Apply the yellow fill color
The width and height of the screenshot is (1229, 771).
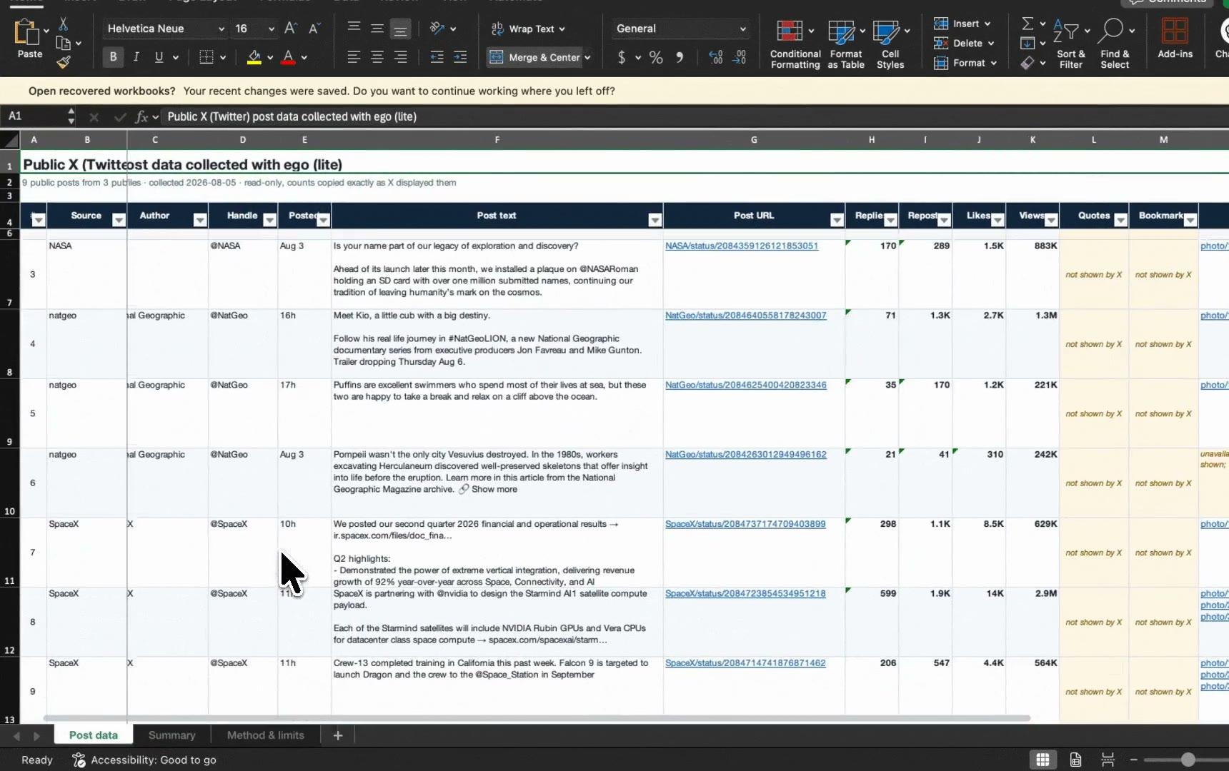pyautogui.click(x=254, y=57)
